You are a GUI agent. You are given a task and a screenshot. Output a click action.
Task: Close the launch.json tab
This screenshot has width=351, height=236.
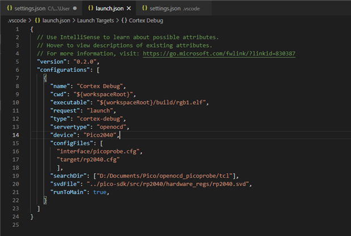click(129, 8)
